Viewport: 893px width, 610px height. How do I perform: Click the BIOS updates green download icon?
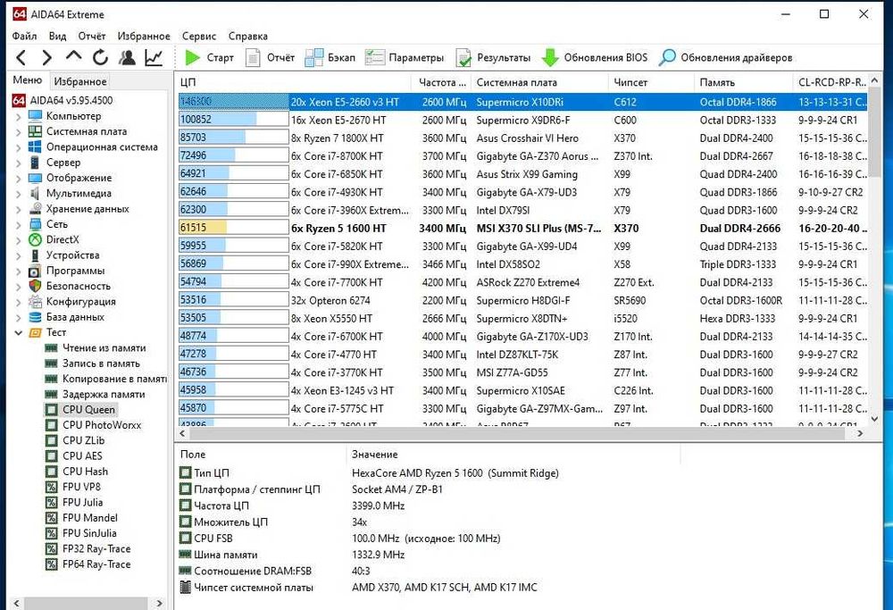pos(551,58)
